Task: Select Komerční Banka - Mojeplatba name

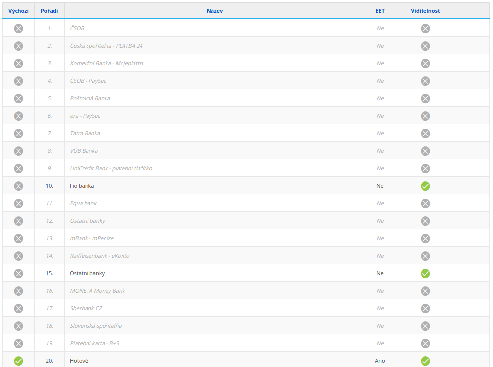Action: point(107,63)
